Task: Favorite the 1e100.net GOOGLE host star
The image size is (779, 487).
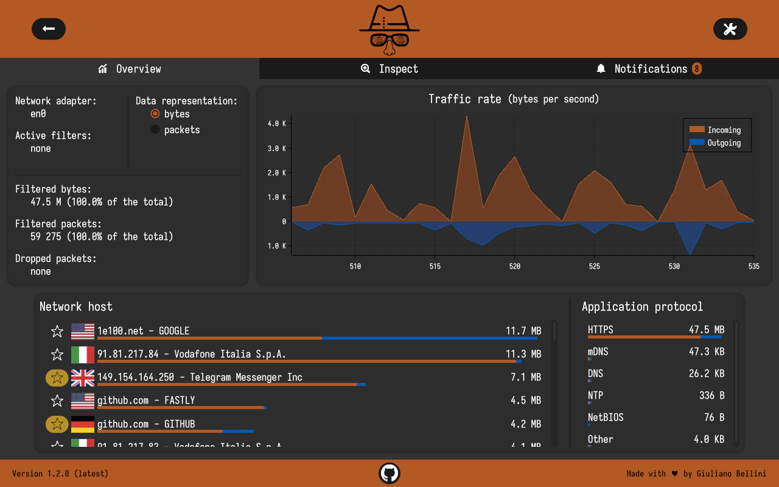Action: pyautogui.click(x=57, y=331)
